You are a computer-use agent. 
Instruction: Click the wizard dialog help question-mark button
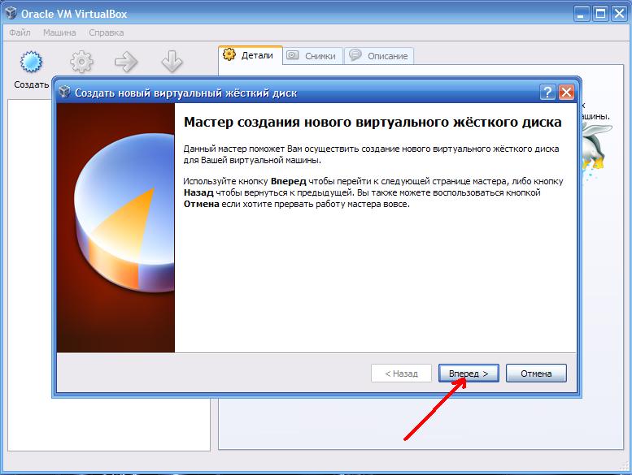click(547, 93)
